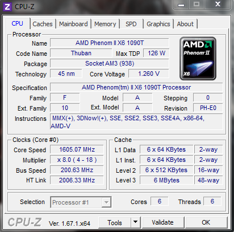This screenshot has height=232, width=234.
Task: Click the L1 Data size 6 x 64 KBytes
Action: (x=166, y=149)
